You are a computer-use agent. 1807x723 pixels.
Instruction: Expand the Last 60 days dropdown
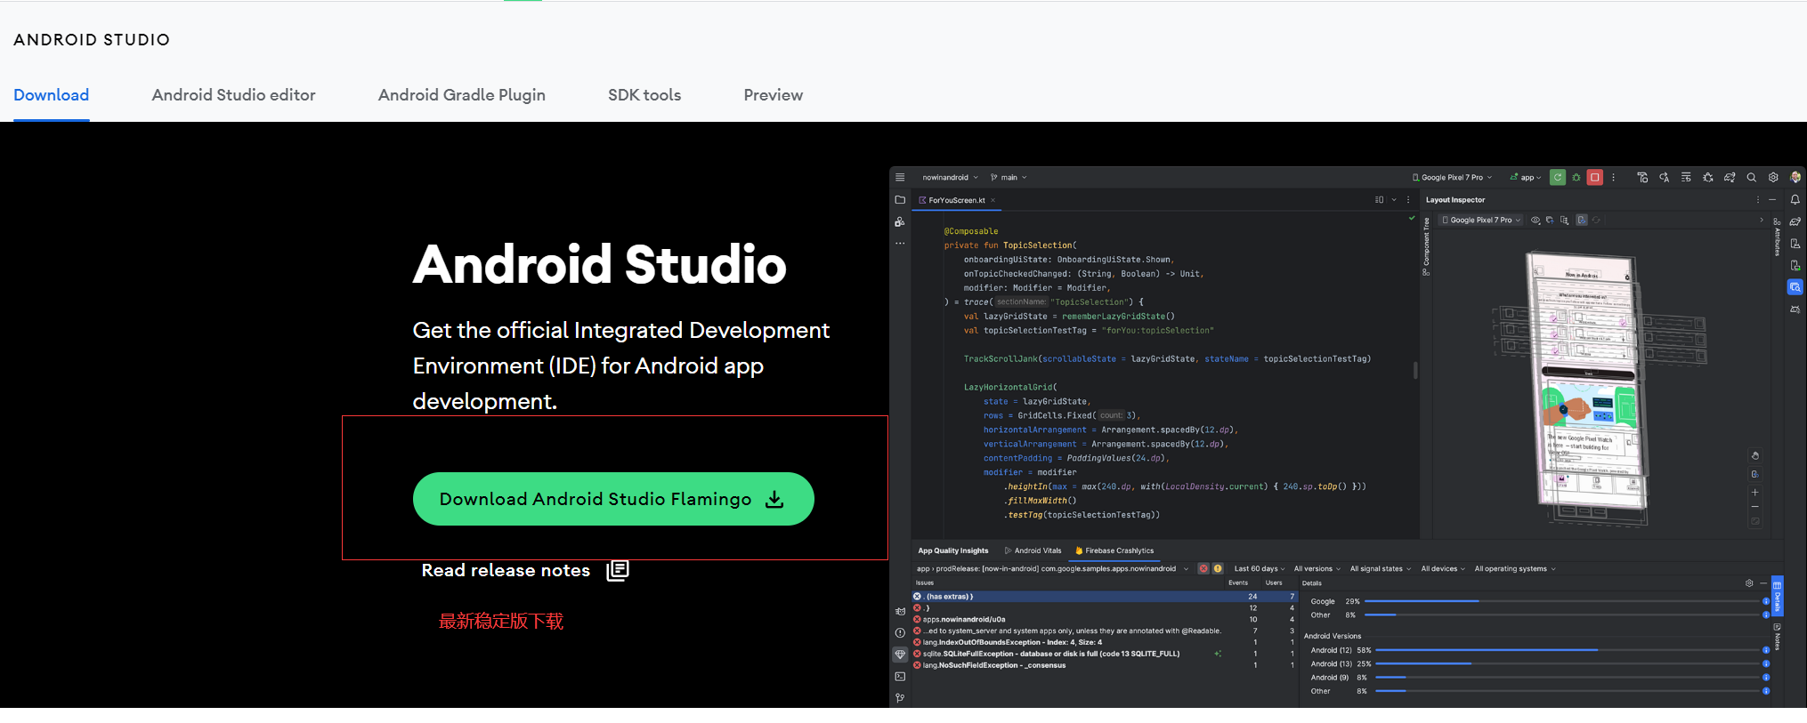1259,569
